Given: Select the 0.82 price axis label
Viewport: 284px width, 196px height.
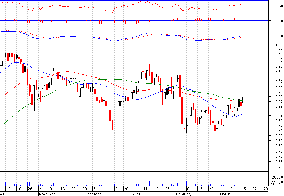Looking at the screenshot, I should click(x=279, y=126).
